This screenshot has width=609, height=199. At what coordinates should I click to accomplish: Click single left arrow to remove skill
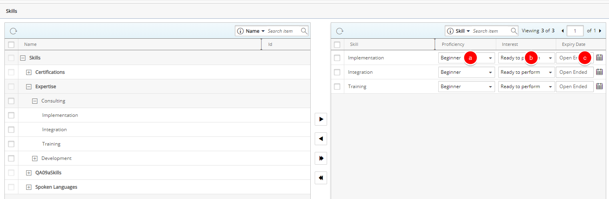pos(321,139)
